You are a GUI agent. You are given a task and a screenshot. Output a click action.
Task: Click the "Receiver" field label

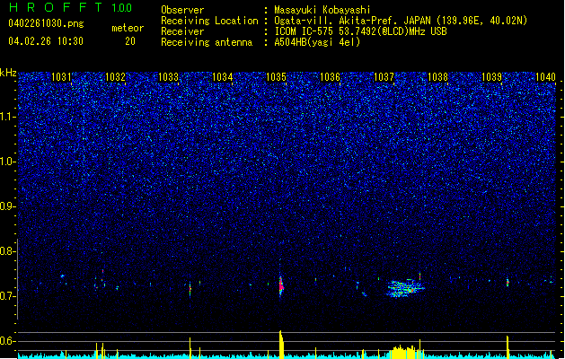coord(182,31)
